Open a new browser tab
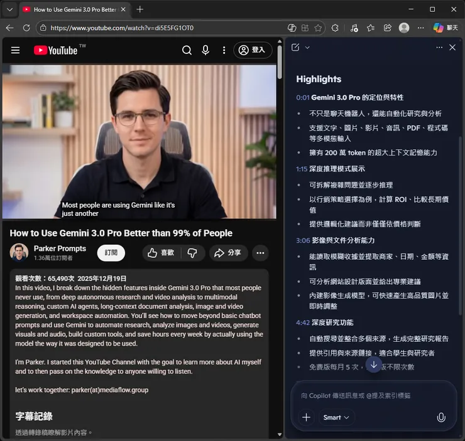The width and height of the screenshot is (465, 441). click(140, 9)
